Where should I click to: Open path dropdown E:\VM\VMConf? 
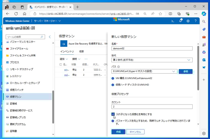tap(144, 71)
